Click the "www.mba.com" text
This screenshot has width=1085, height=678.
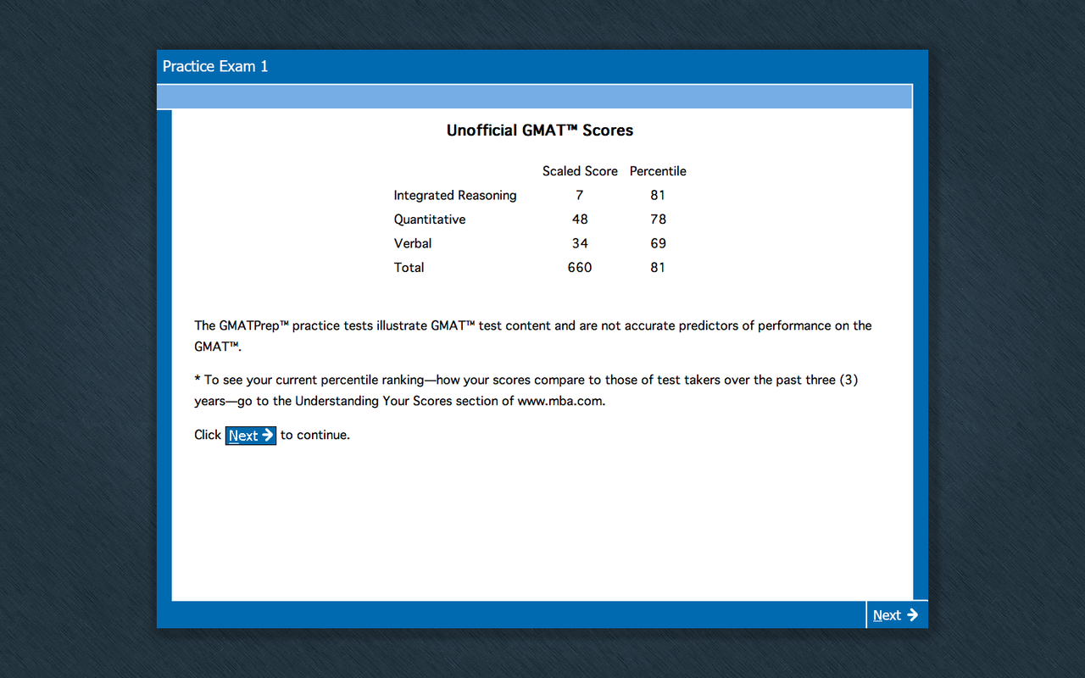560,401
